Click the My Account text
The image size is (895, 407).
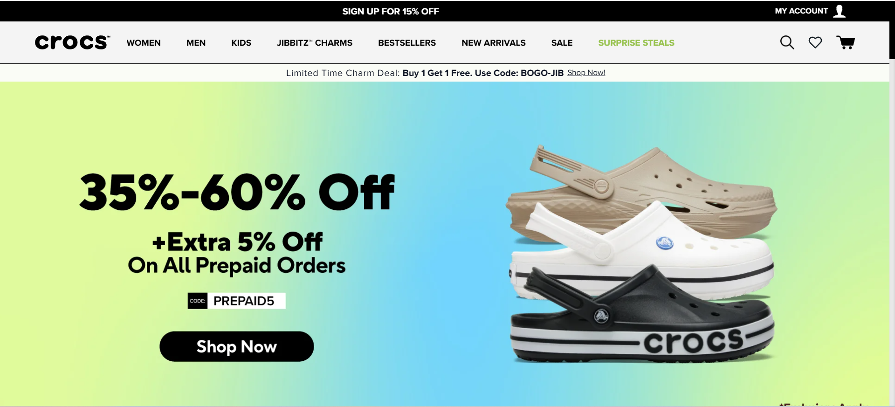click(x=801, y=11)
